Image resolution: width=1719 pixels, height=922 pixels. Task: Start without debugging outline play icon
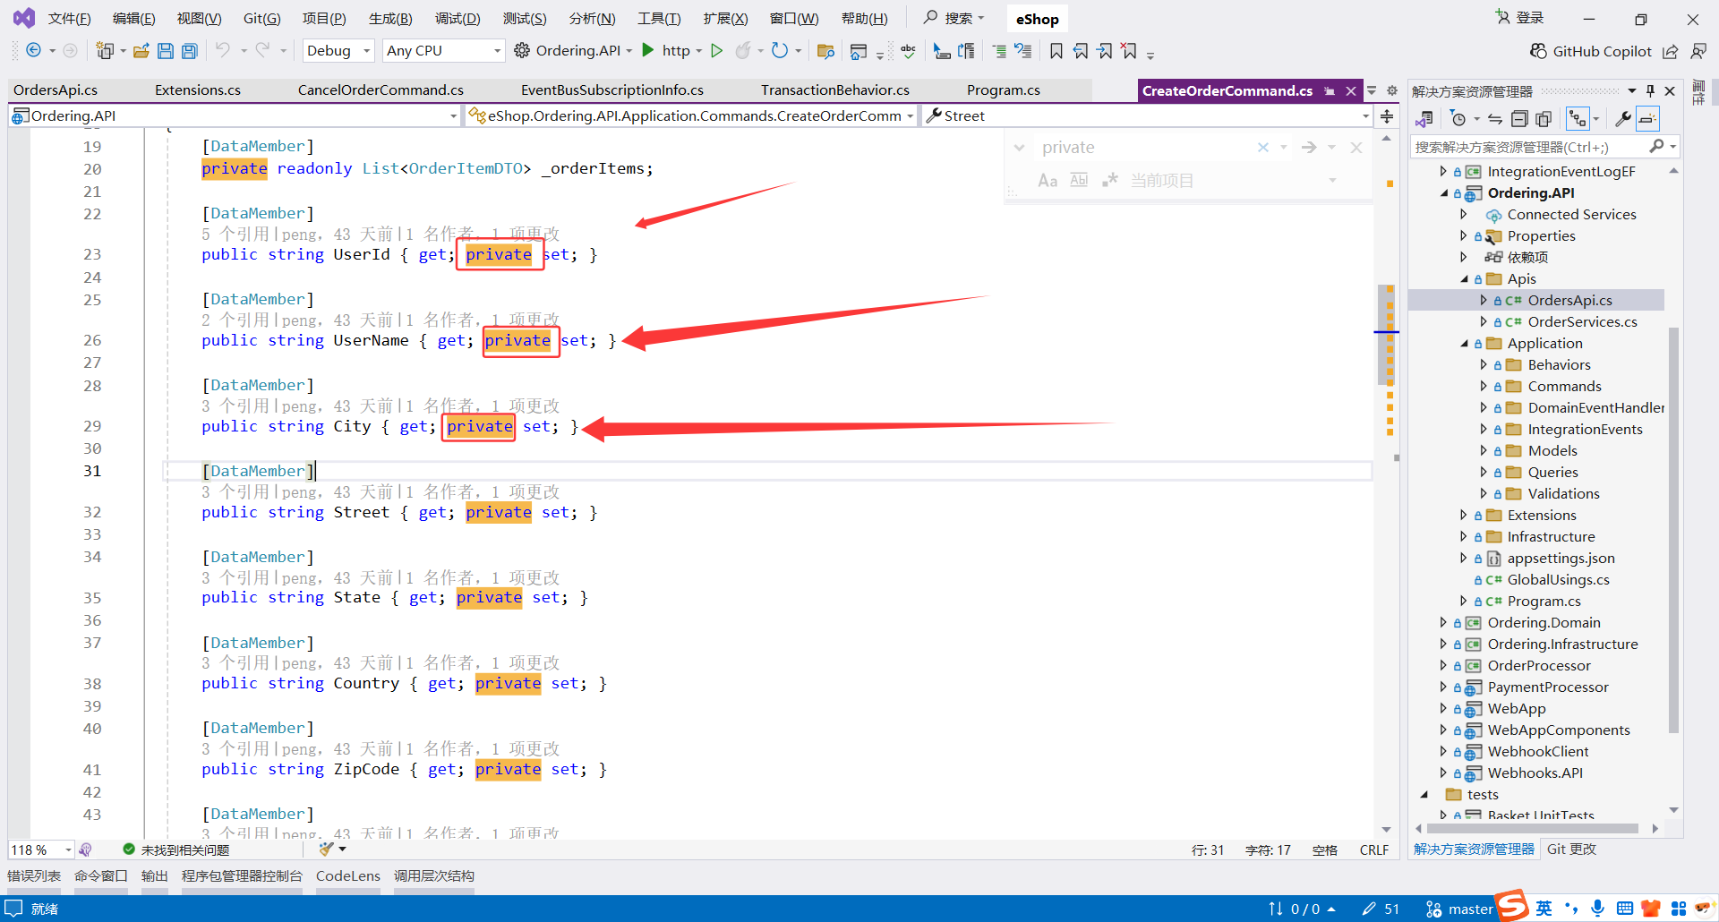tap(716, 50)
